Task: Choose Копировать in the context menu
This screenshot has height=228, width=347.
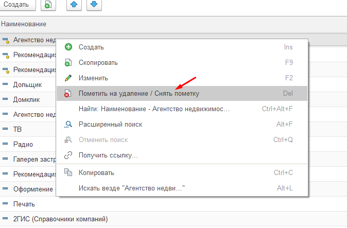Action: coord(182,173)
